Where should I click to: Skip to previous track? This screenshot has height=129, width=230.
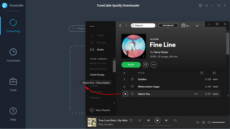(x=149, y=120)
